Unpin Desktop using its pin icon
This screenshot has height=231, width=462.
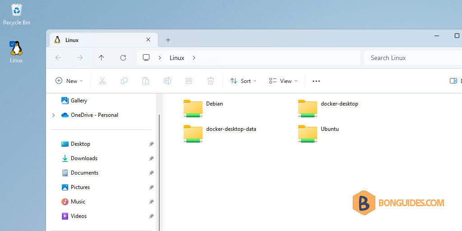[x=151, y=144]
